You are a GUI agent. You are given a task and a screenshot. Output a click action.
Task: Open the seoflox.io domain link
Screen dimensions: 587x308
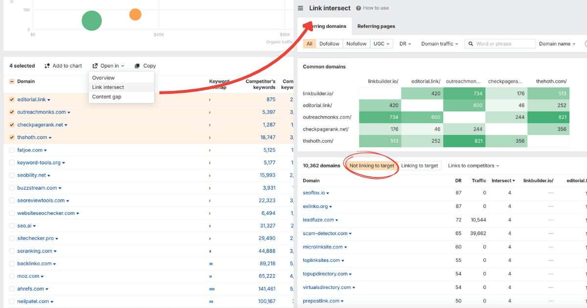pyautogui.click(x=314, y=193)
